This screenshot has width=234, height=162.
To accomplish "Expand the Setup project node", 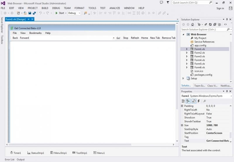I will [183, 78].
